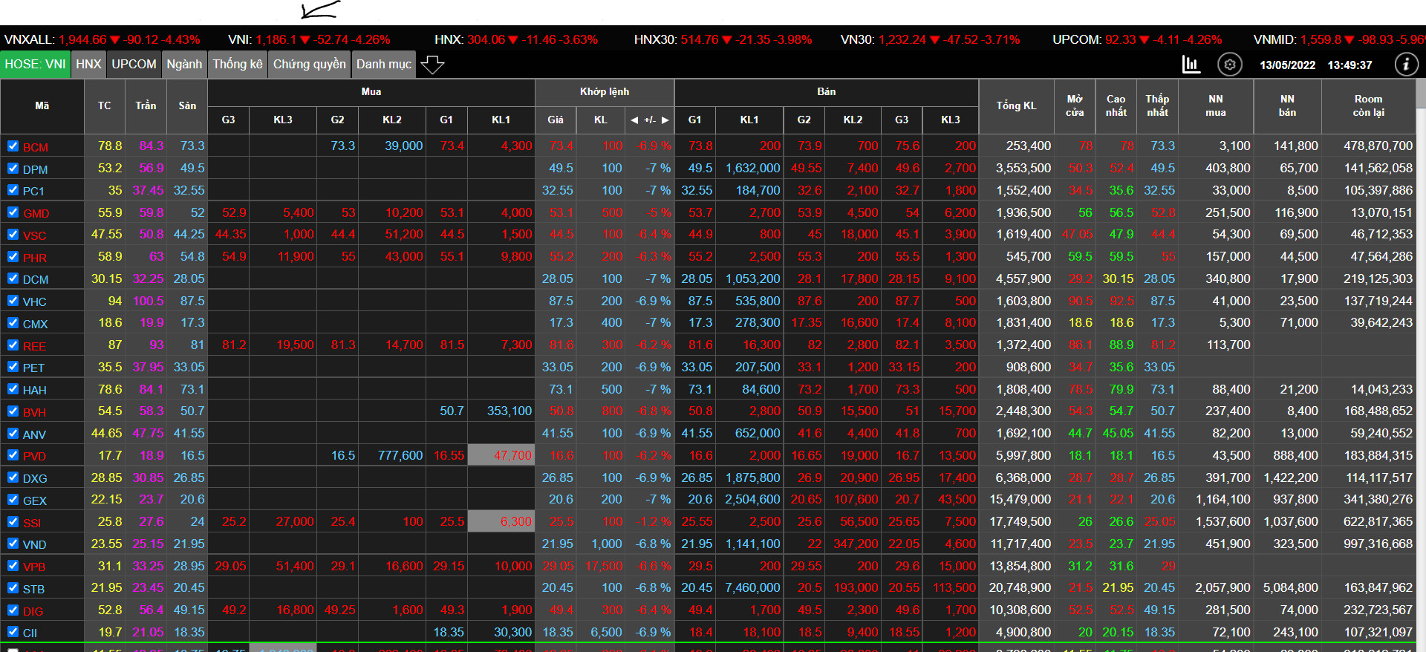This screenshot has width=1426, height=652.
Task: Click the Room còn lại header
Action: [1368, 106]
